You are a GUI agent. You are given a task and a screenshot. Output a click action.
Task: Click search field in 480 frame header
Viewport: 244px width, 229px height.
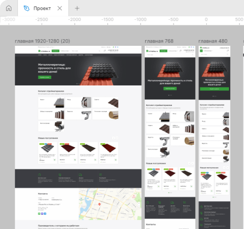coord(215,54)
